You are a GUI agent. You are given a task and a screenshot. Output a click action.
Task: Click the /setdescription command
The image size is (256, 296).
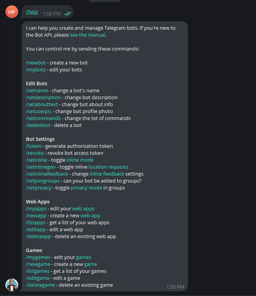(43, 97)
